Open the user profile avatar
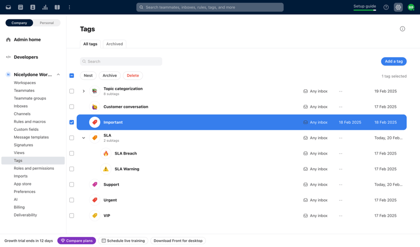 pyautogui.click(x=411, y=7)
